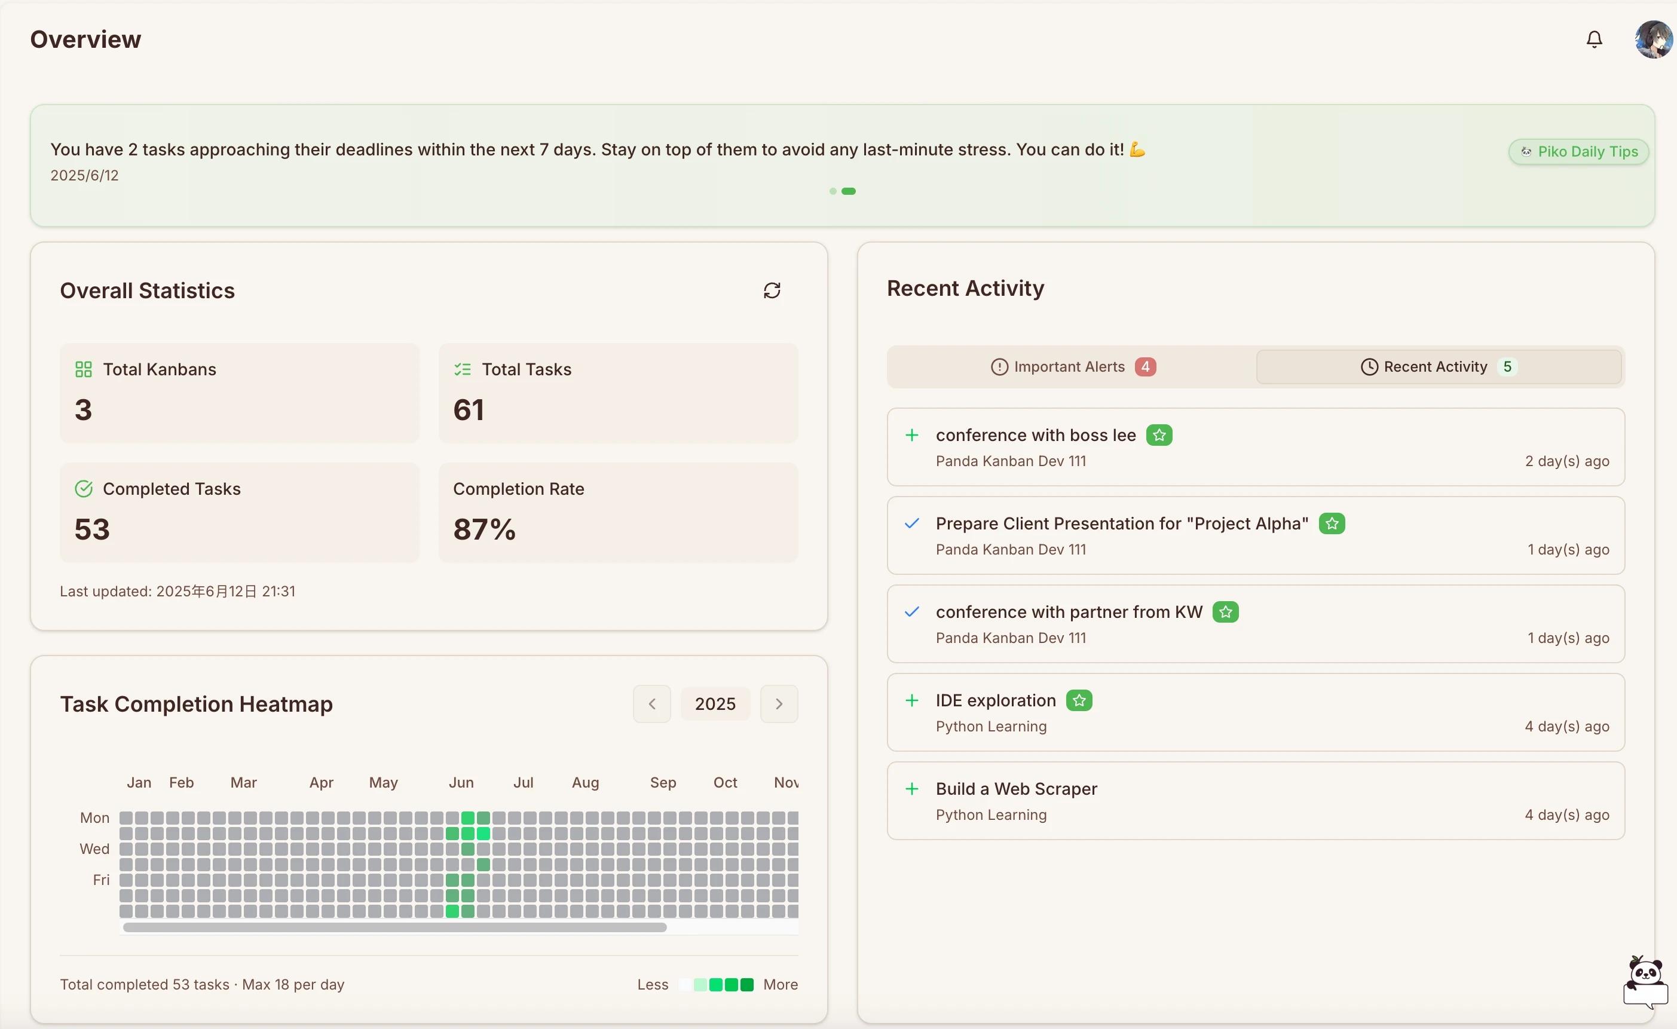
Task: Open notifications bell icon
Action: click(1594, 39)
